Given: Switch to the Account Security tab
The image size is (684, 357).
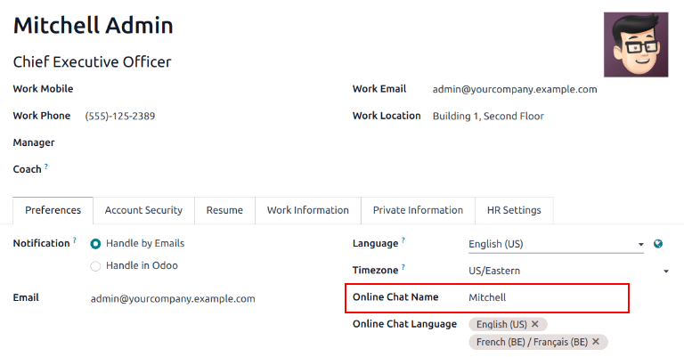Looking at the screenshot, I should pyautogui.click(x=143, y=210).
